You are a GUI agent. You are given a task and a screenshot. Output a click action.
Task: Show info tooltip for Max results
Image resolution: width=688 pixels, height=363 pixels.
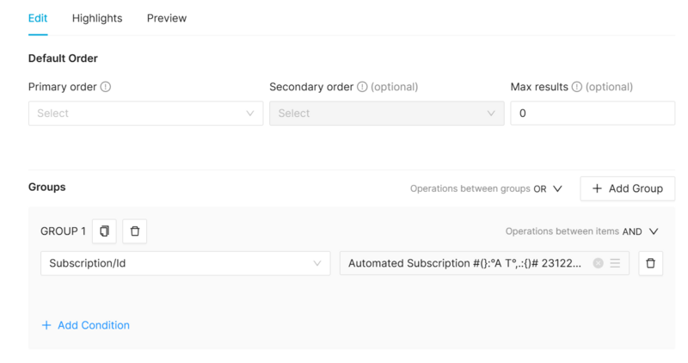point(576,87)
